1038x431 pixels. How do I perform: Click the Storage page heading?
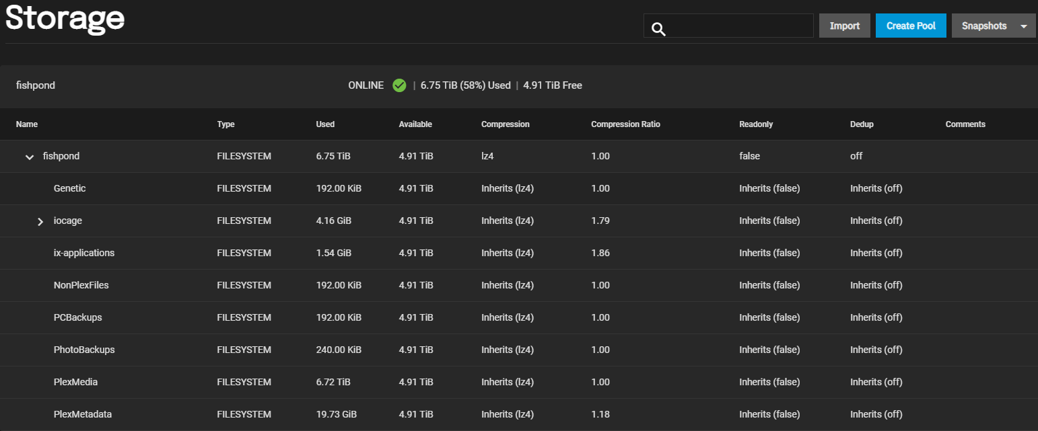tap(65, 19)
